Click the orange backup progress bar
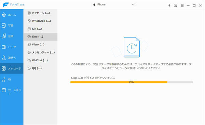This screenshot has height=125, width=205. 132,82
